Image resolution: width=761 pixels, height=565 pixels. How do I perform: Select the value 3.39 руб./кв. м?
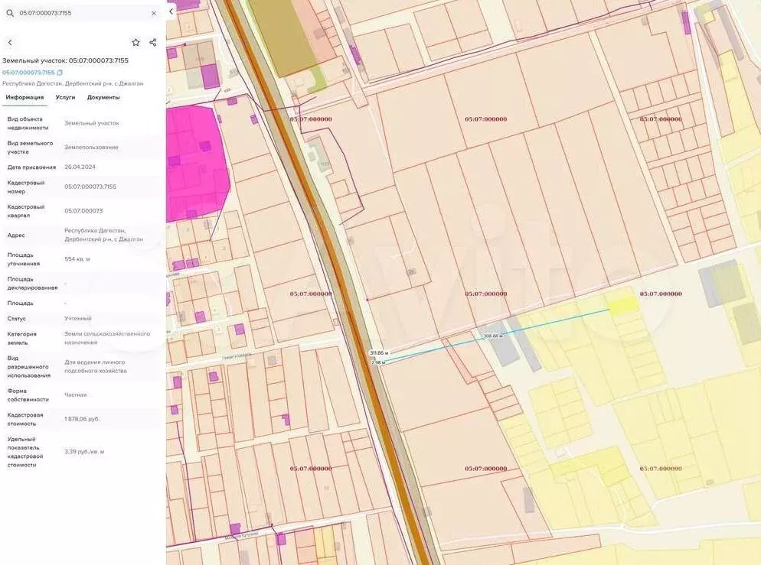pos(84,452)
